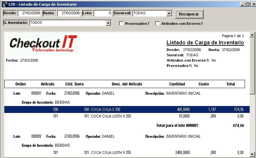Click the report scrollbar down arrow
Viewport: 256px width, 158px height.
click(252, 154)
